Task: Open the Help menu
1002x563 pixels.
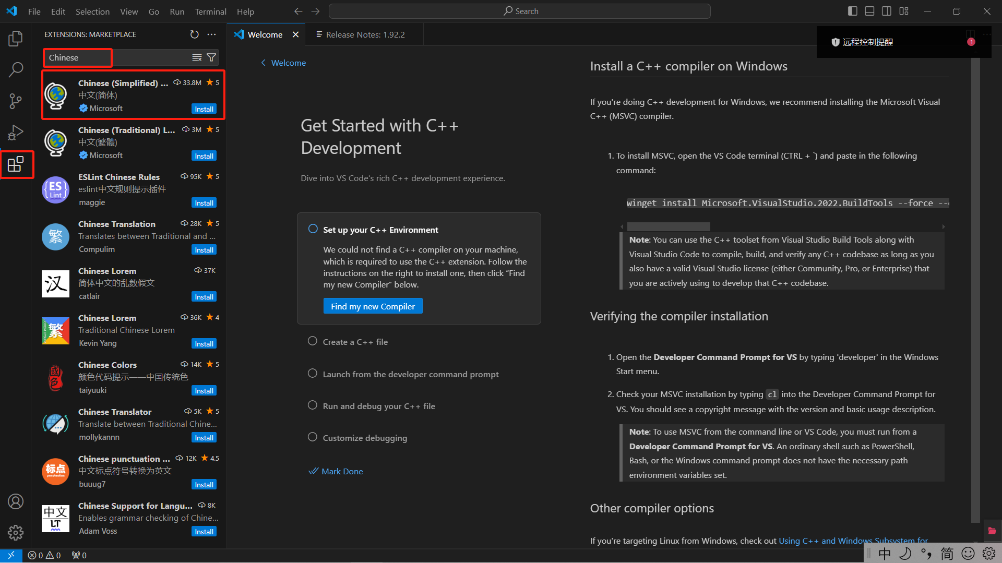Action: (245, 11)
